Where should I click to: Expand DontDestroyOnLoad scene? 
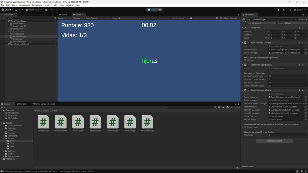pyautogui.click(x=6, y=44)
